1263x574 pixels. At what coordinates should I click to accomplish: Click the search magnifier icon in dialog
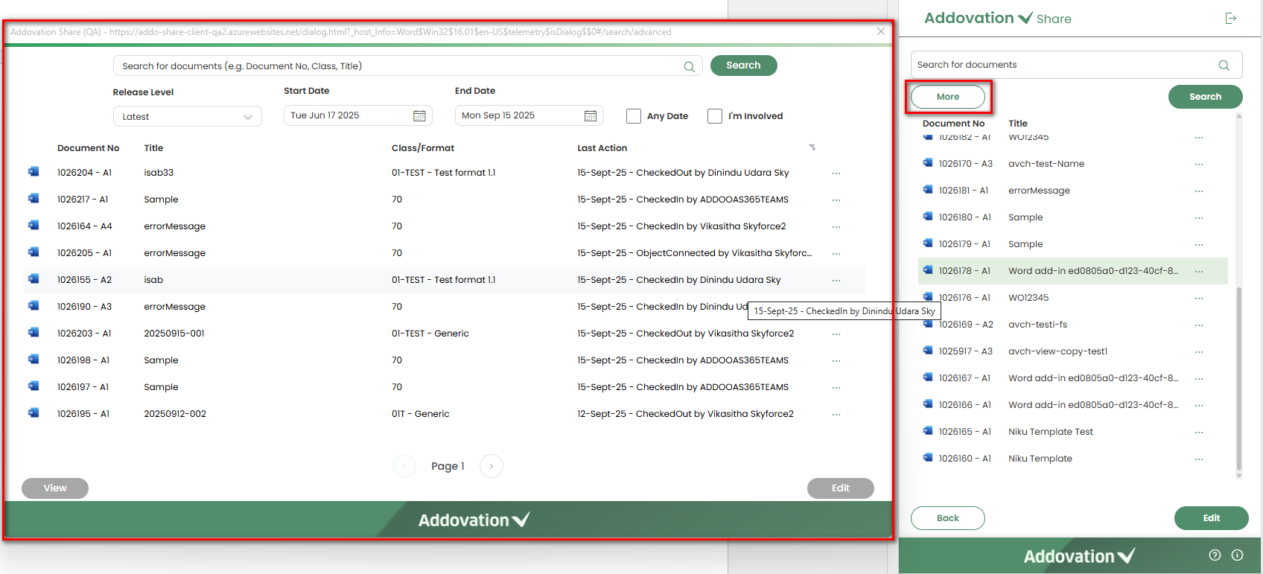click(689, 67)
